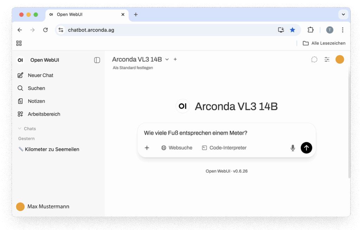Toggle the Code-Interpreter option
This screenshot has height=230, width=360.
point(224,148)
